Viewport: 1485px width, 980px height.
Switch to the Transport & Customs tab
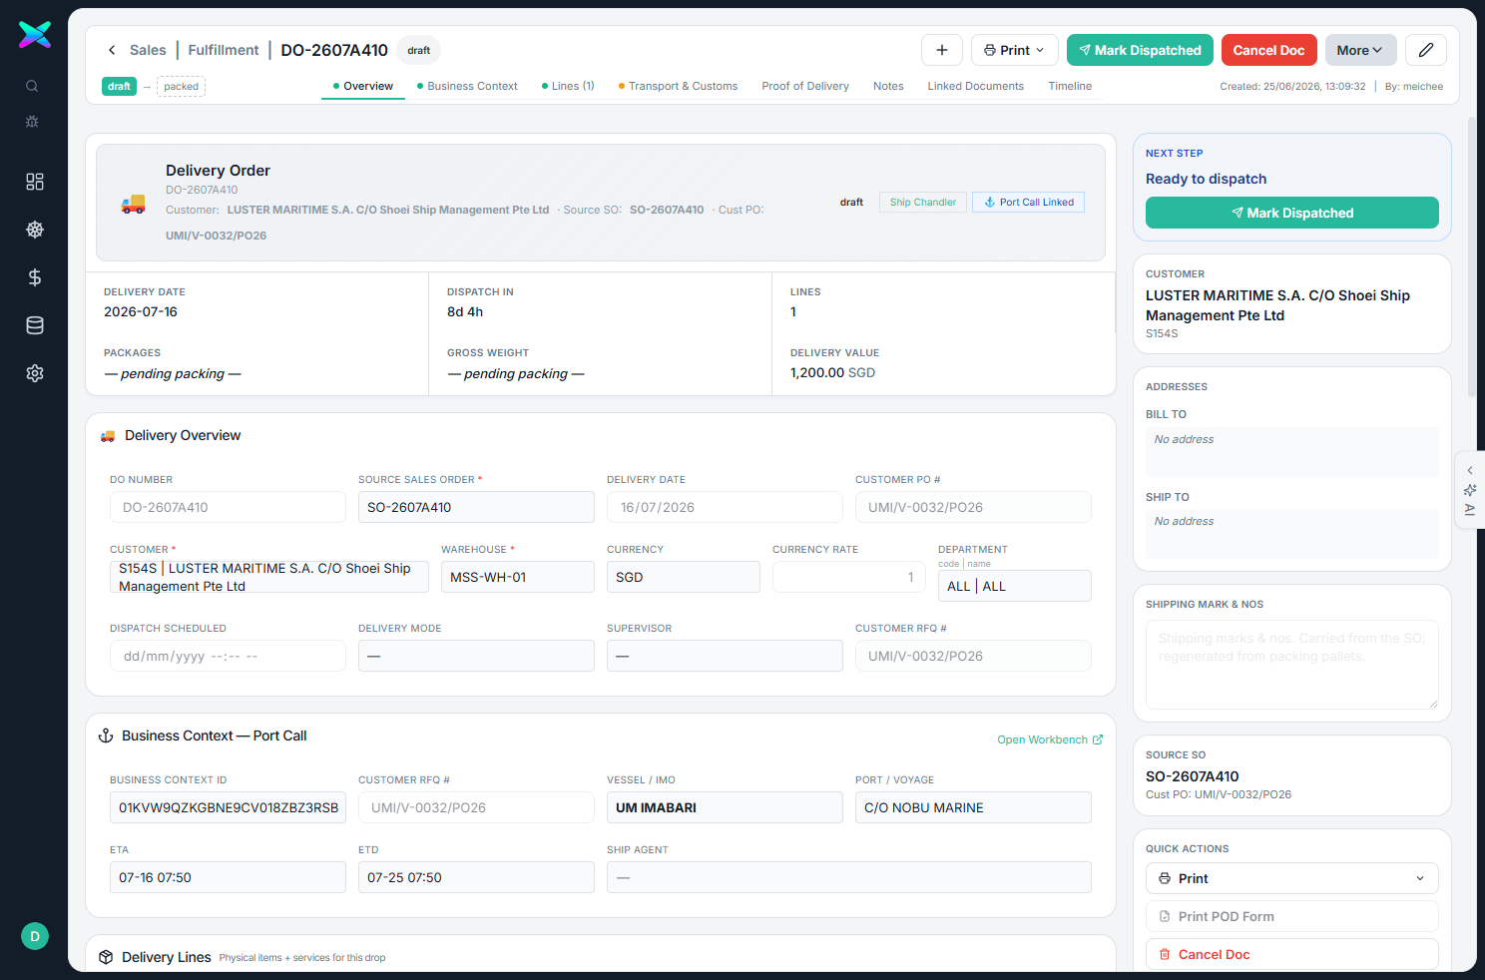[678, 86]
